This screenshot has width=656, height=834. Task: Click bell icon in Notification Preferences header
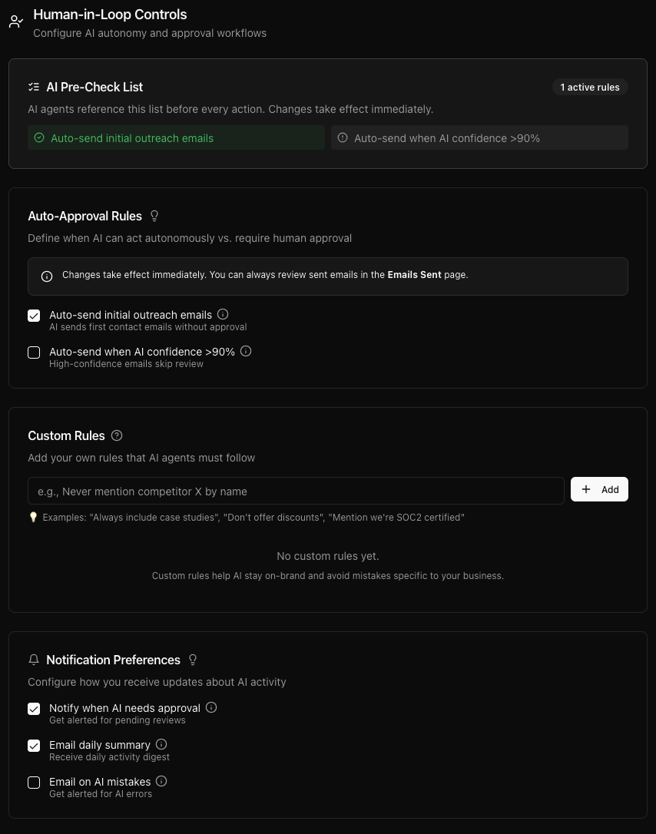tap(34, 660)
